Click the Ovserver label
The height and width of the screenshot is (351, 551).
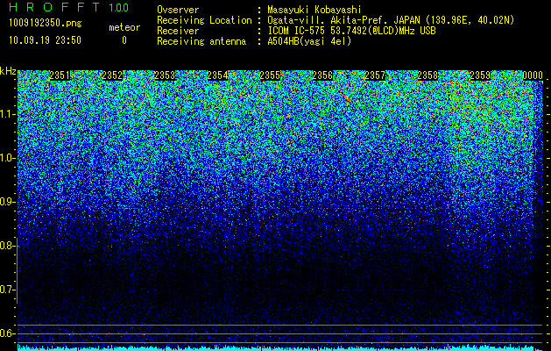(178, 10)
